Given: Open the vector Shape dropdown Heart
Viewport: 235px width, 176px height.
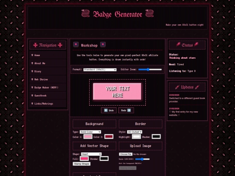Looking at the screenshot, I should (x=91, y=154).
